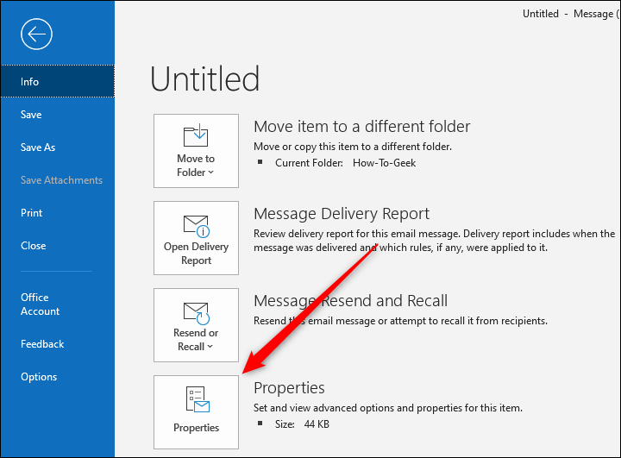Click the Open Delivery Report envelope icon

point(196,225)
